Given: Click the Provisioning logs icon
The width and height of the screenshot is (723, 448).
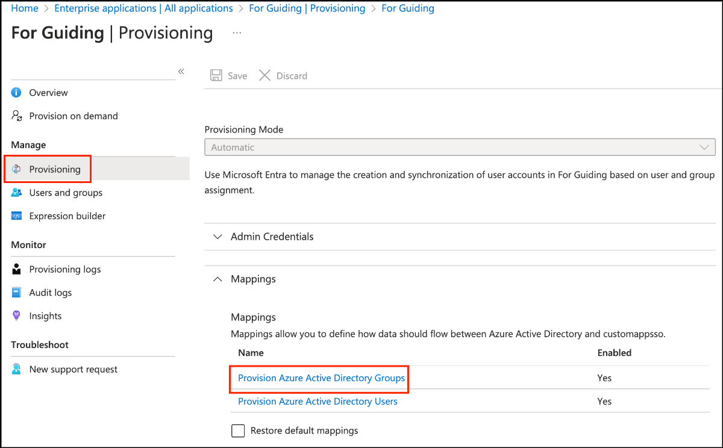Looking at the screenshot, I should coord(17,269).
